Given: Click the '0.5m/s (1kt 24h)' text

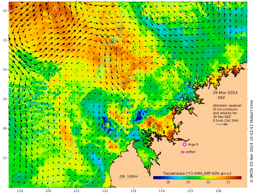Looking at the screenshot, I should coord(226,120).
